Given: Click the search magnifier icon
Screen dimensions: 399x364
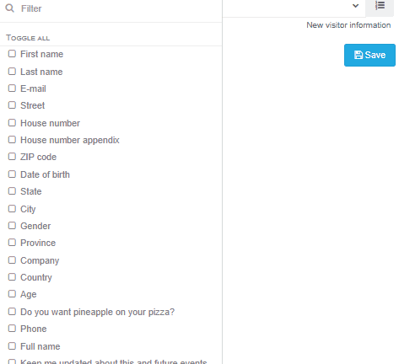Looking at the screenshot, I should pos(10,8).
